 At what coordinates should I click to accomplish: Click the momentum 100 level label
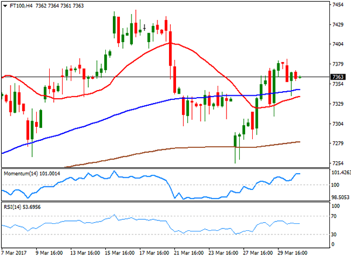(x=335, y=185)
